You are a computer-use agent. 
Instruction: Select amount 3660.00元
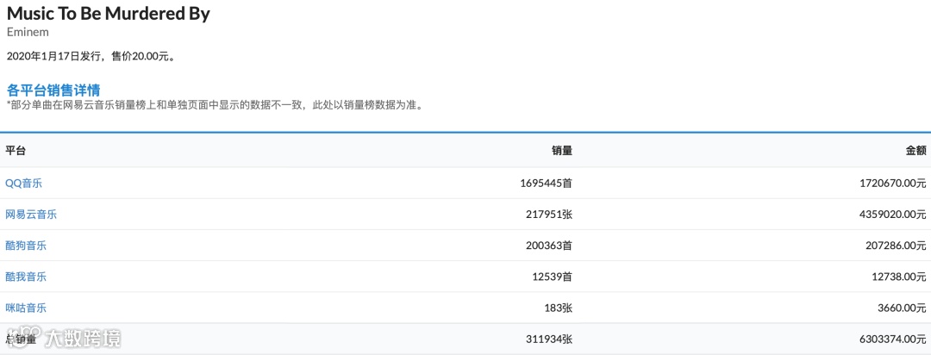pos(902,308)
